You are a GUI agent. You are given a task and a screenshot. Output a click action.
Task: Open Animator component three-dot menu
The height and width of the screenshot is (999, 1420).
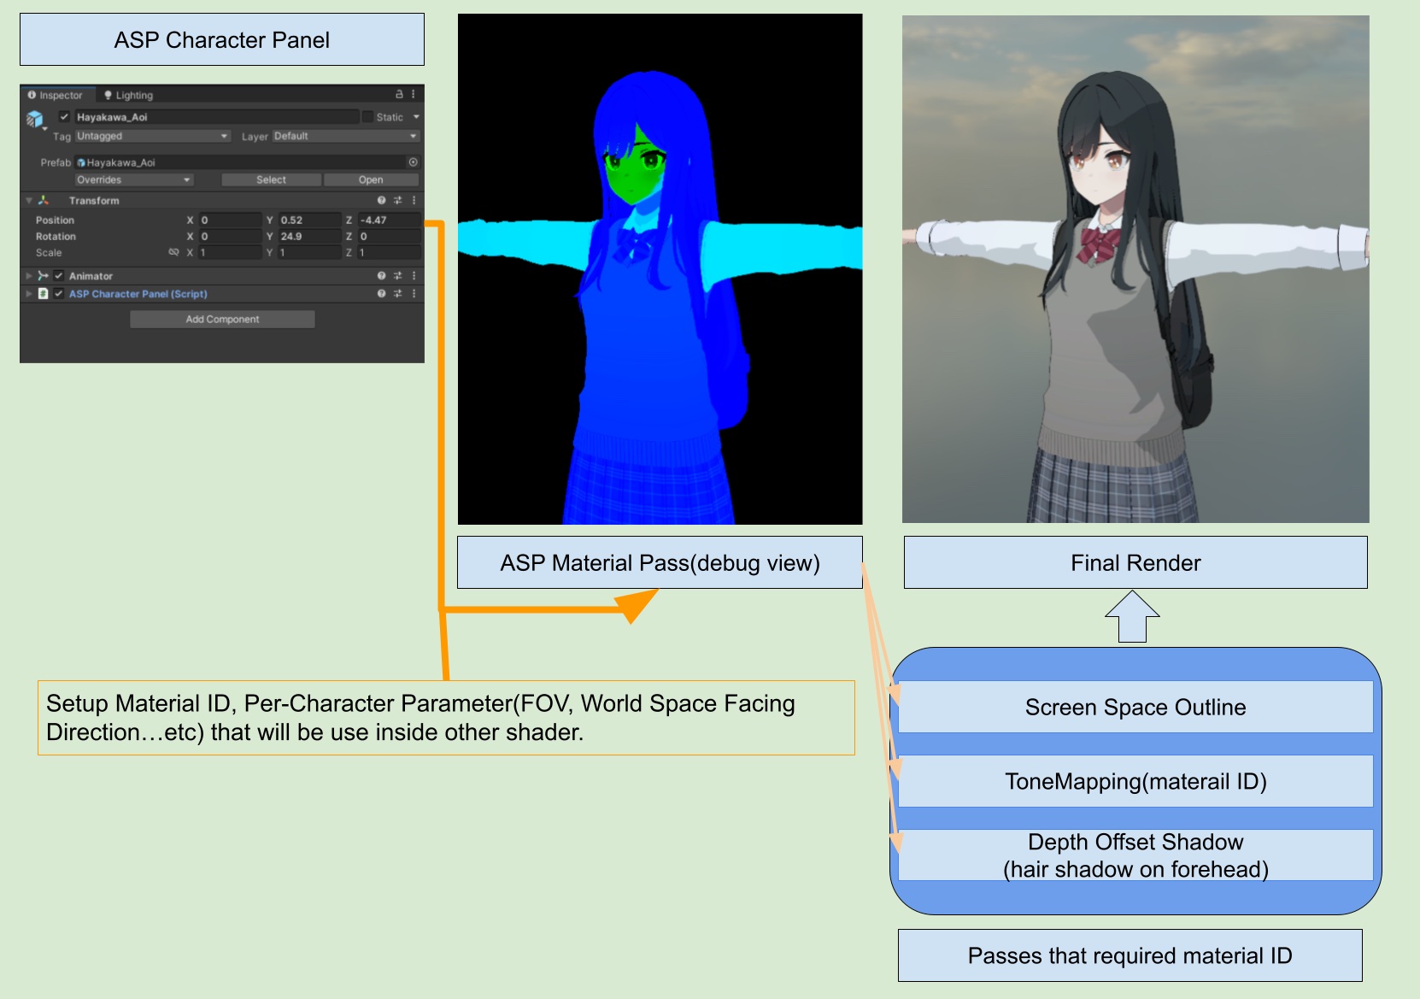tap(414, 276)
